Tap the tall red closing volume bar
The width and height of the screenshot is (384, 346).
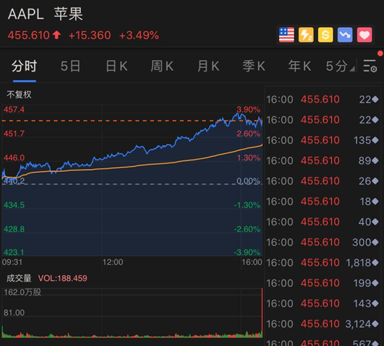[x=262, y=313]
